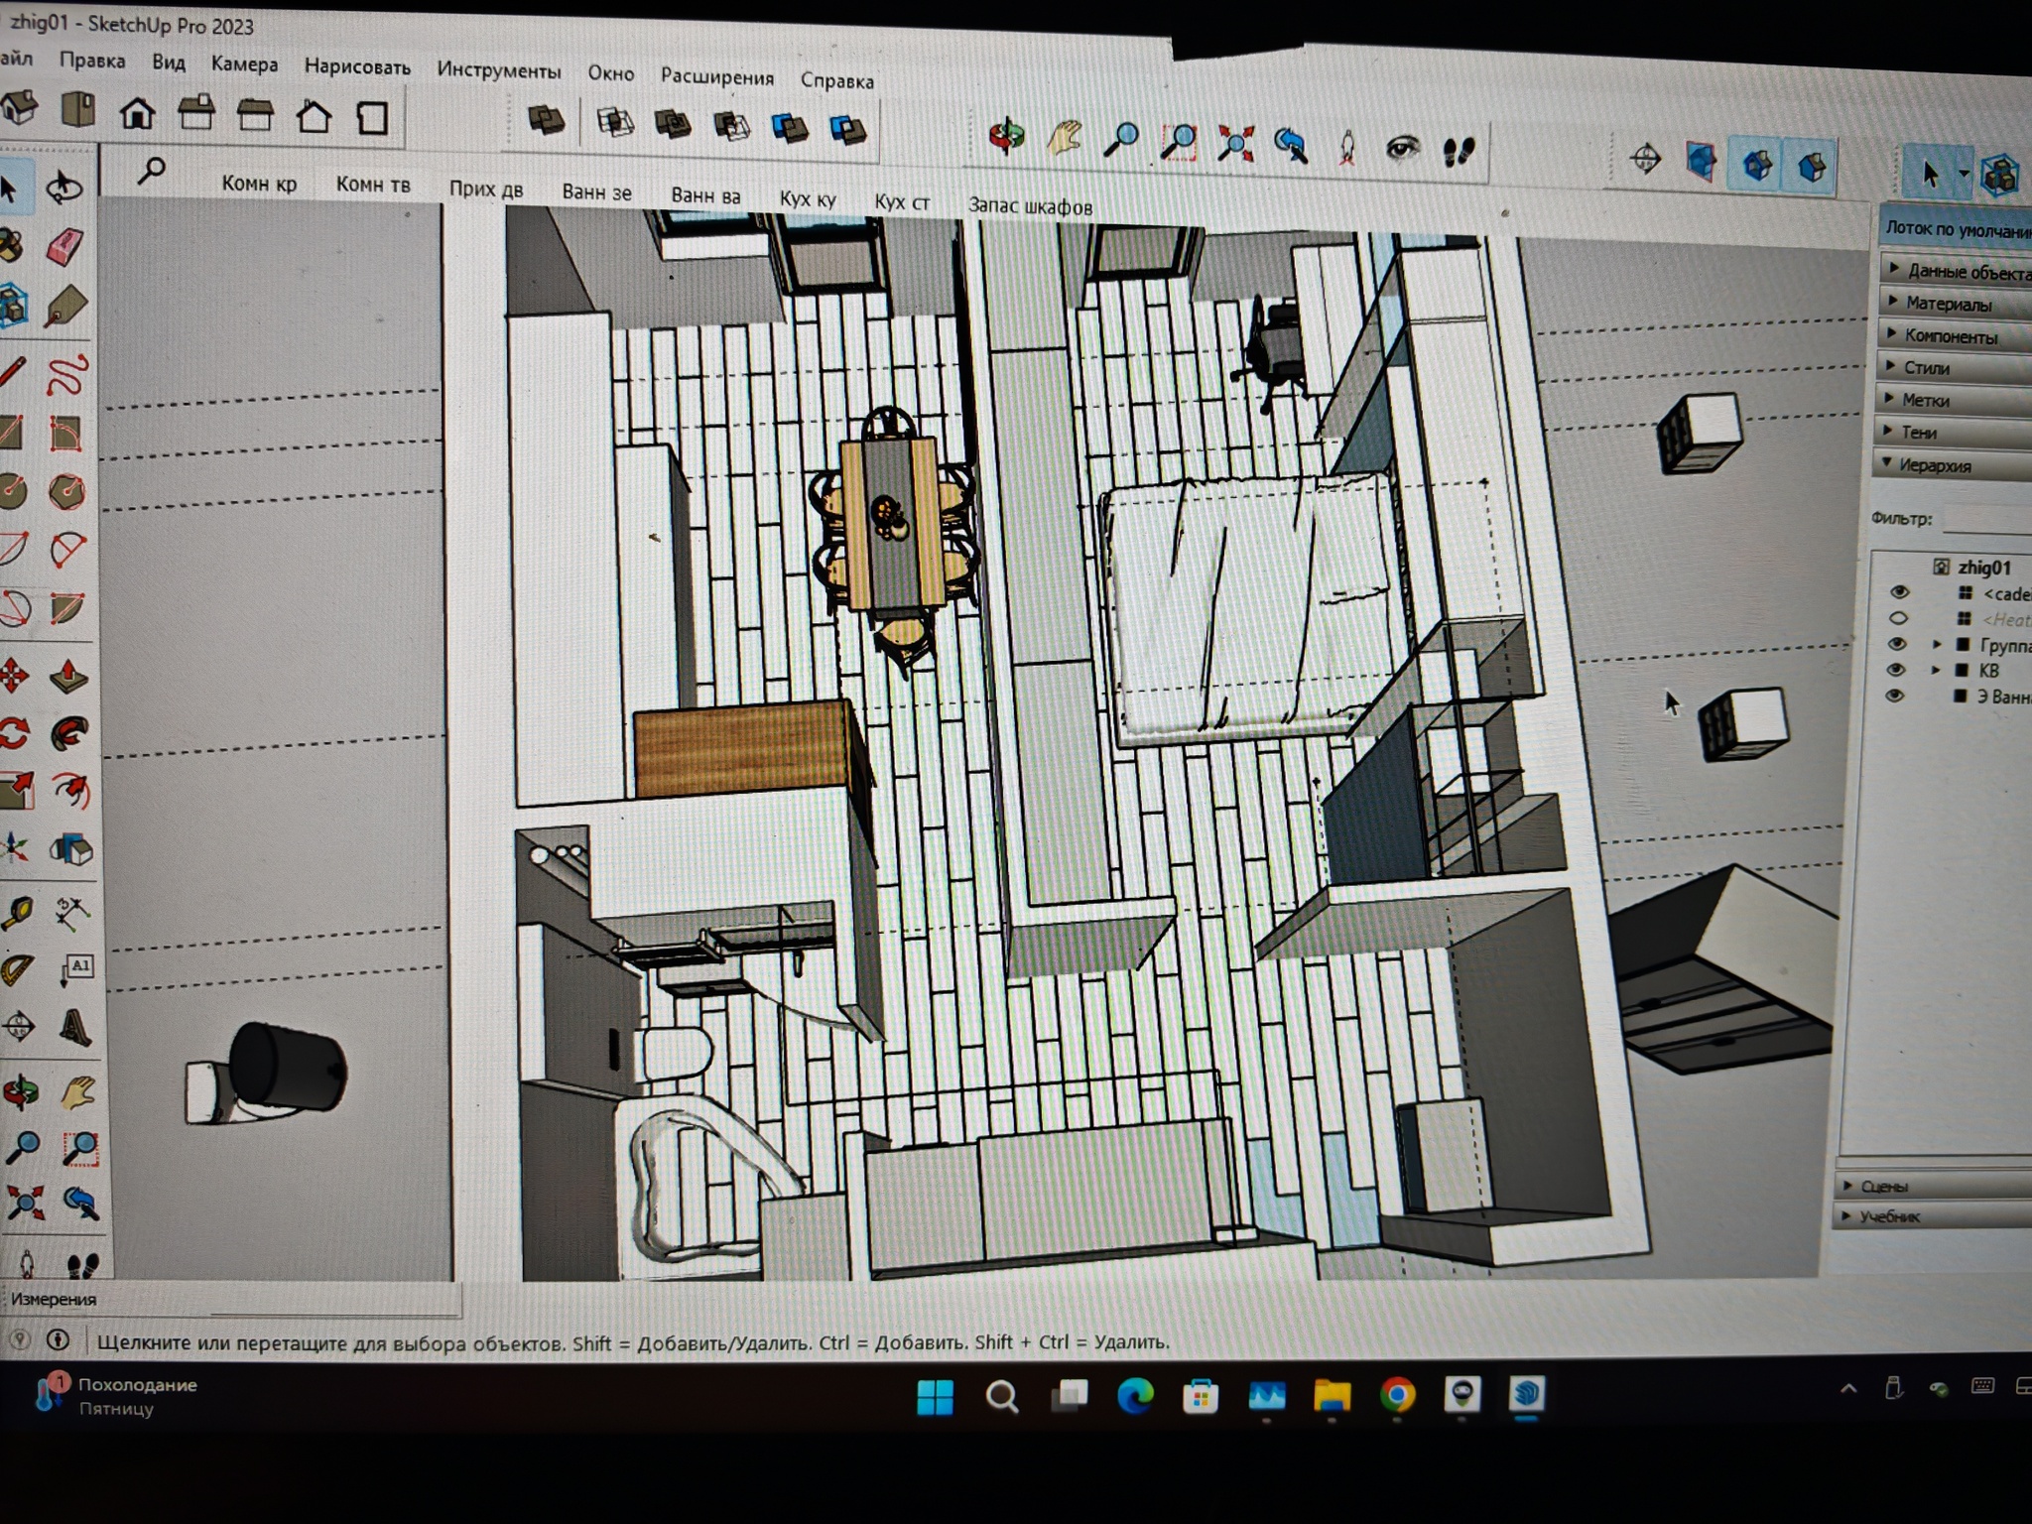The image size is (2032, 1524).
Task: Toggle visibility of Э Ванна item
Action: [x=1895, y=696]
